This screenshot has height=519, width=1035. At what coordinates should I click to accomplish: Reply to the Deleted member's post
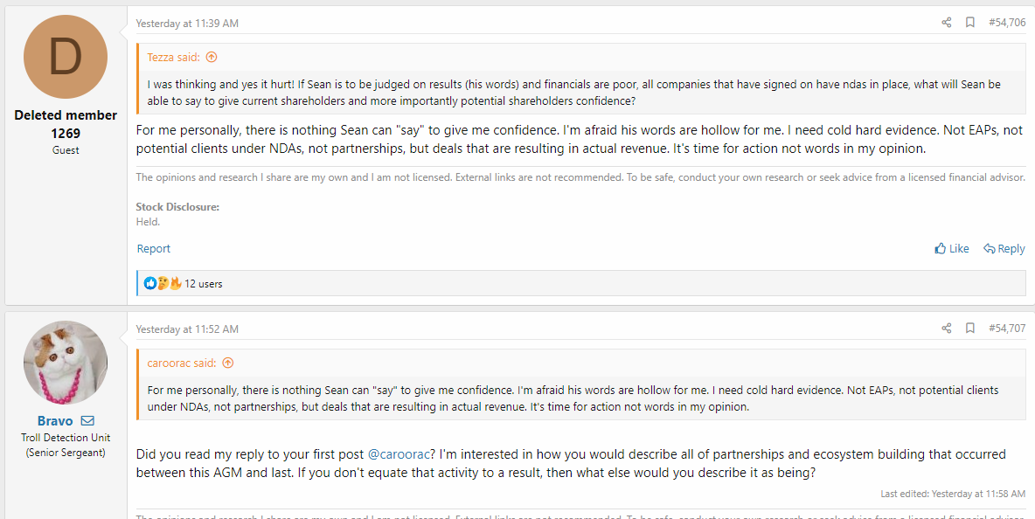(x=1004, y=249)
